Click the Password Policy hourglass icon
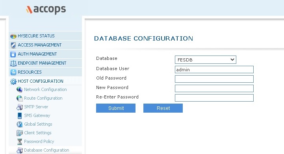This screenshot has width=284, height=154. click(x=20, y=142)
